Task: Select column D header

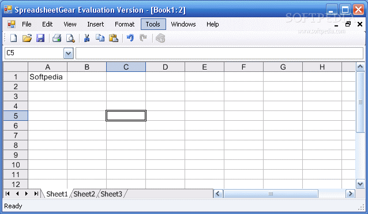Action: 165,67
